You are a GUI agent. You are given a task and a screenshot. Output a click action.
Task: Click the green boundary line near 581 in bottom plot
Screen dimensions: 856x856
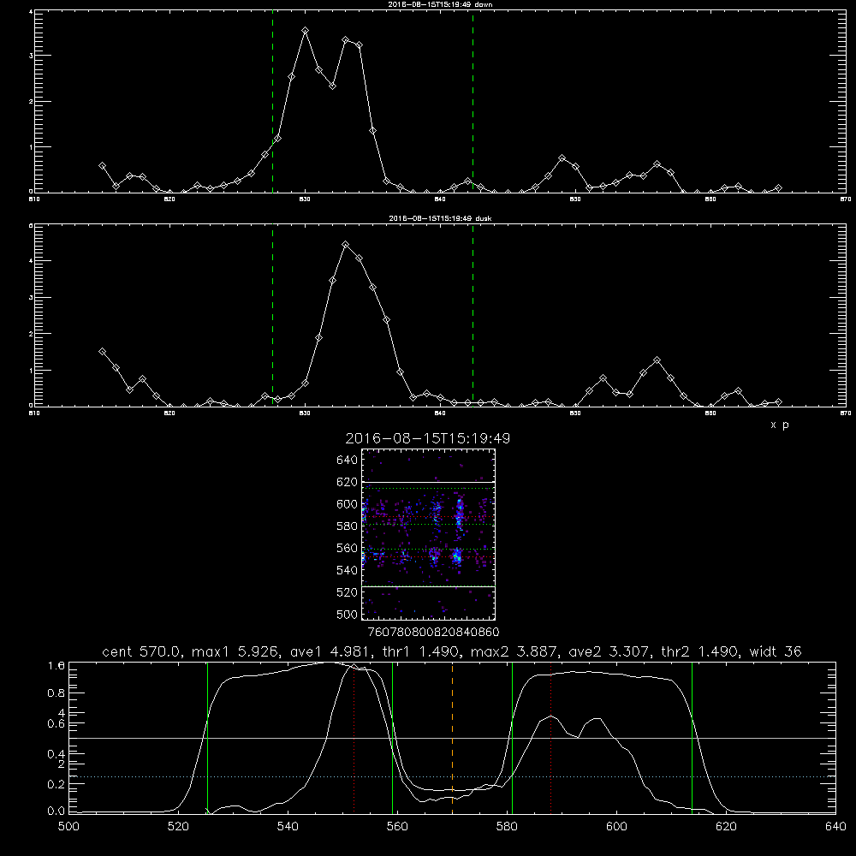(512, 738)
